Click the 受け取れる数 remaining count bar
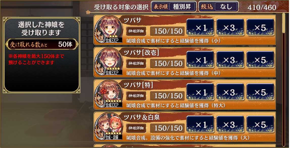 click(x=42, y=44)
